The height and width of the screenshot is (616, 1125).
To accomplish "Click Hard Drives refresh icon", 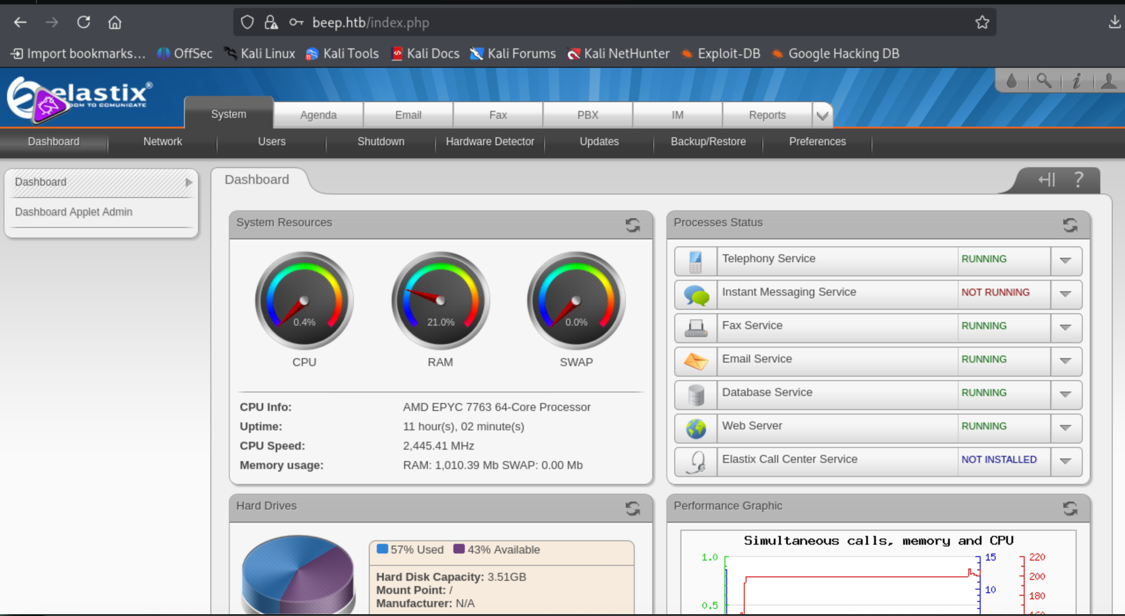I will coord(632,508).
